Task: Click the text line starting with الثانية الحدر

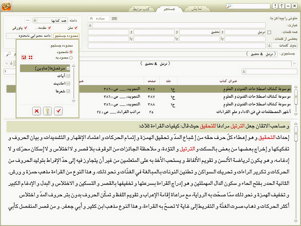Action: click(x=149, y=183)
